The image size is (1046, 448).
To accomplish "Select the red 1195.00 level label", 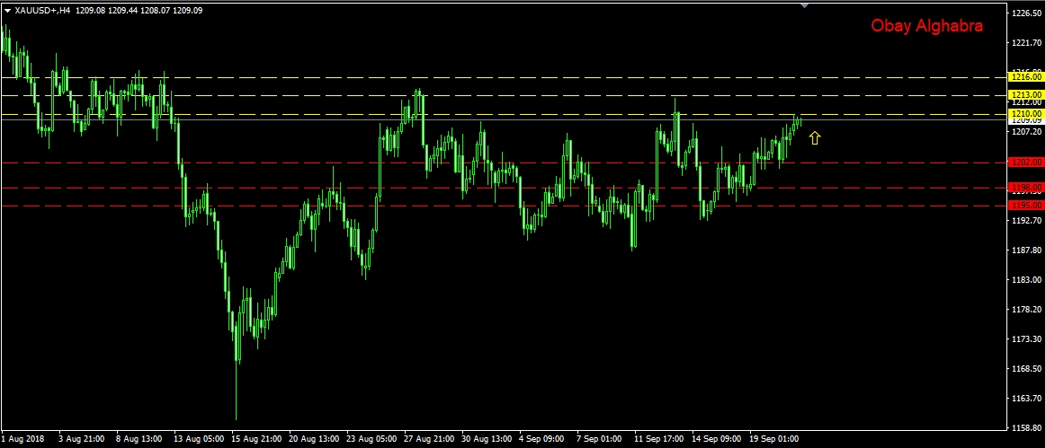I will coord(1026,206).
